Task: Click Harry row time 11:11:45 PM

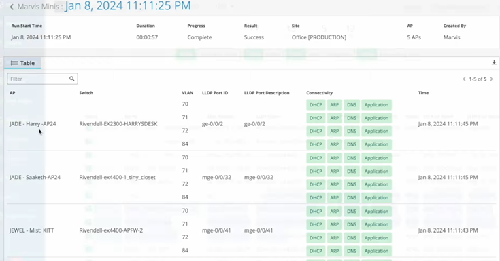Action: (448, 123)
